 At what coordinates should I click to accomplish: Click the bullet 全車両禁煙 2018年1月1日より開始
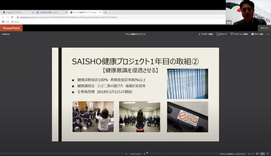pyautogui.click(x=105, y=92)
